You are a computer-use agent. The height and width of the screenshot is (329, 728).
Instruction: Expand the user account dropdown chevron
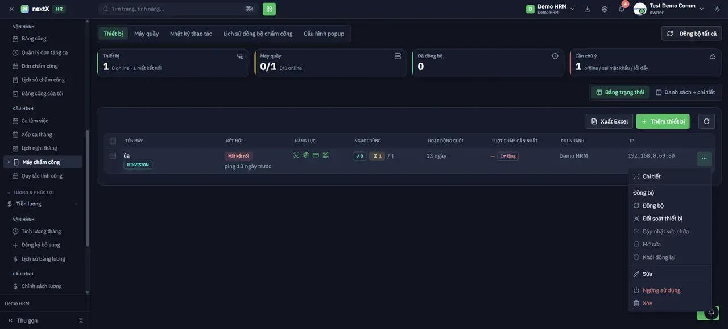pos(701,9)
